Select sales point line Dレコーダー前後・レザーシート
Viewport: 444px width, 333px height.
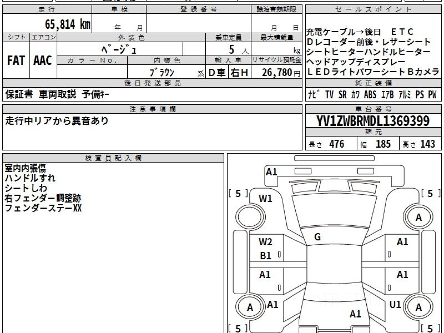pyautogui.click(x=369, y=42)
